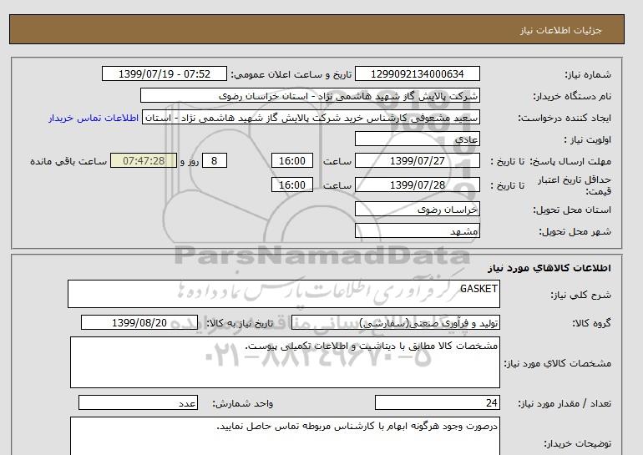
Task: Click the buyer organization name field
Action: 310,96
